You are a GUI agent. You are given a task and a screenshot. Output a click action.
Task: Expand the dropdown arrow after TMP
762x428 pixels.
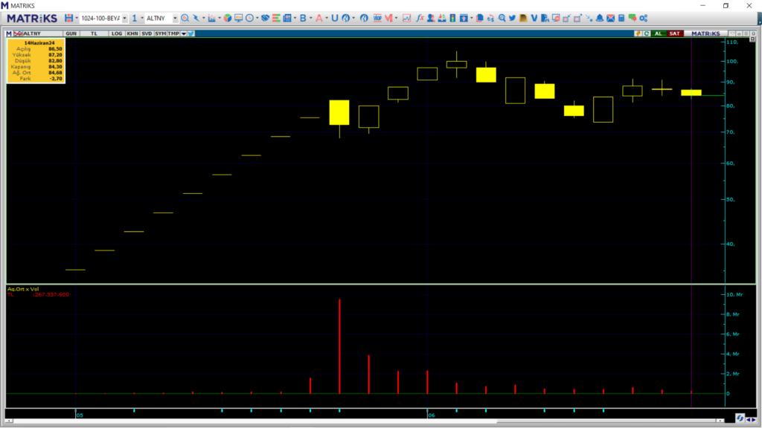pyautogui.click(x=184, y=33)
